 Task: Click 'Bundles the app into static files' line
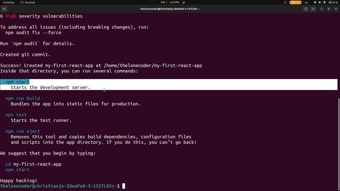[75, 104]
